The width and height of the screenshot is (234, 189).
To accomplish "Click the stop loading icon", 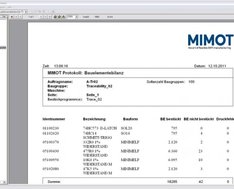I will (x=50, y=17).
